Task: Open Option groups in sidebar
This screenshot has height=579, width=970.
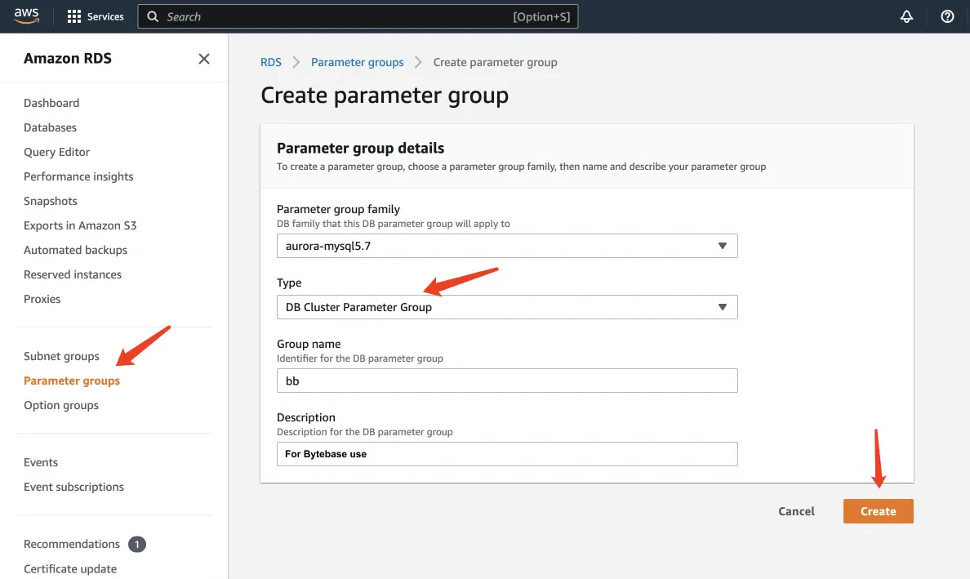Action: [61, 406]
